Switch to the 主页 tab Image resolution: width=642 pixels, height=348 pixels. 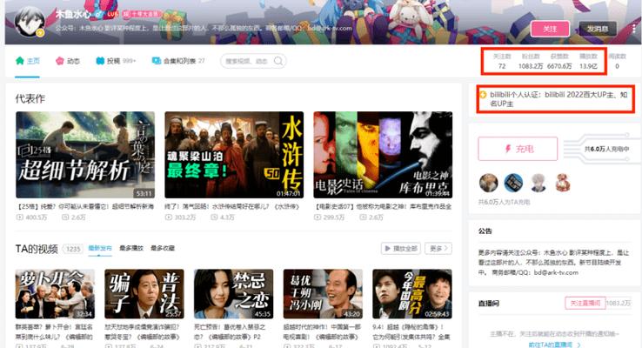(x=28, y=61)
